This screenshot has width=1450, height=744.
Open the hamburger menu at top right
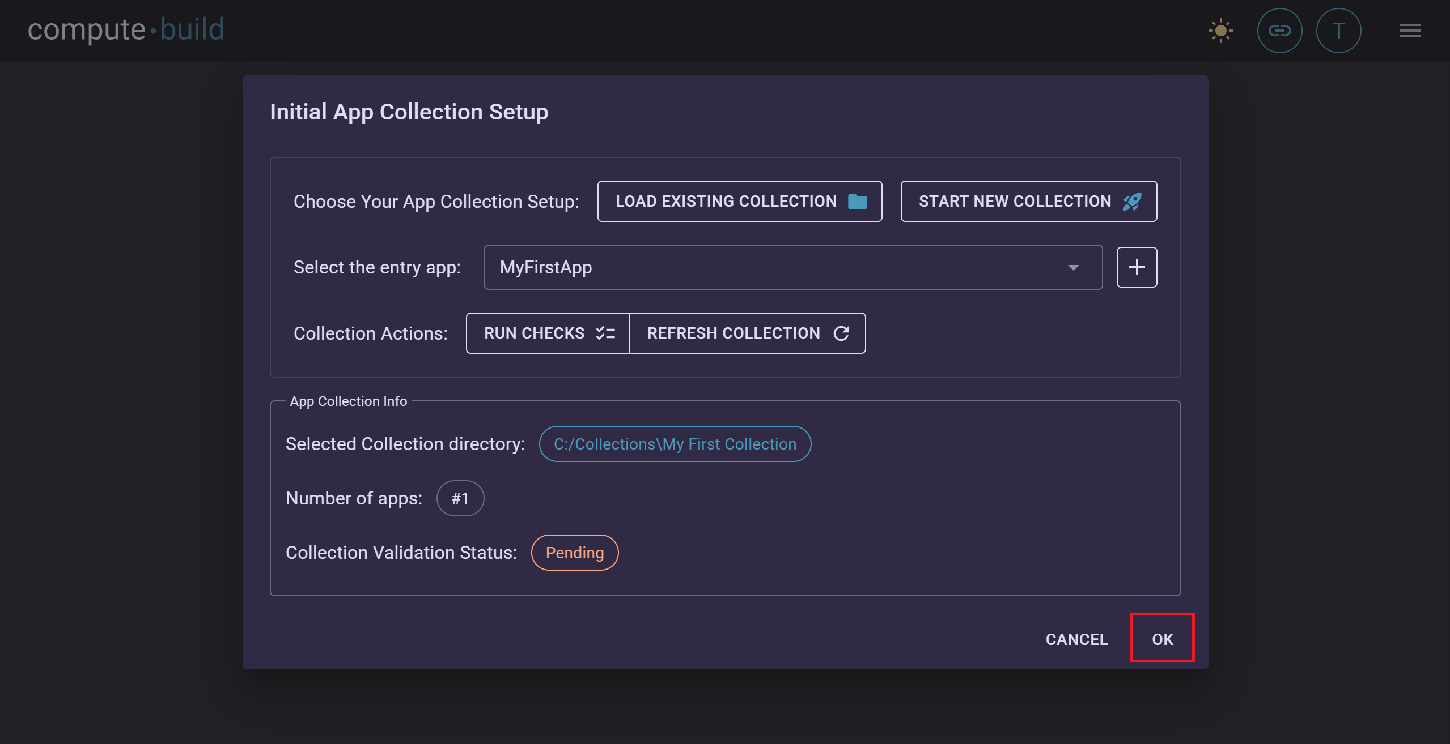(x=1410, y=31)
